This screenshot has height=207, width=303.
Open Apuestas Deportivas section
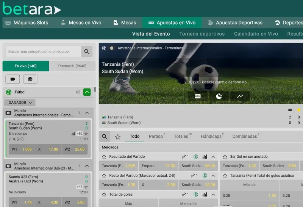click(235, 23)
